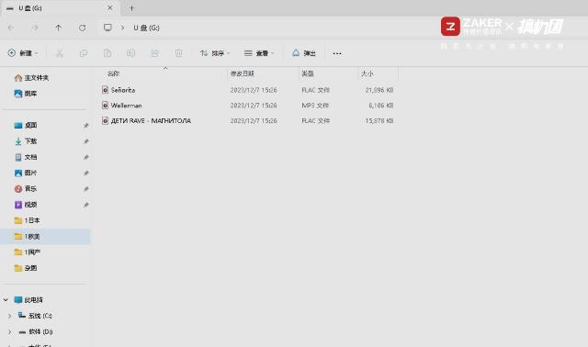This screenshot has height=347, width=588.
Task: Switch to the U盘 (G:) tab
Action: (60, 8)
